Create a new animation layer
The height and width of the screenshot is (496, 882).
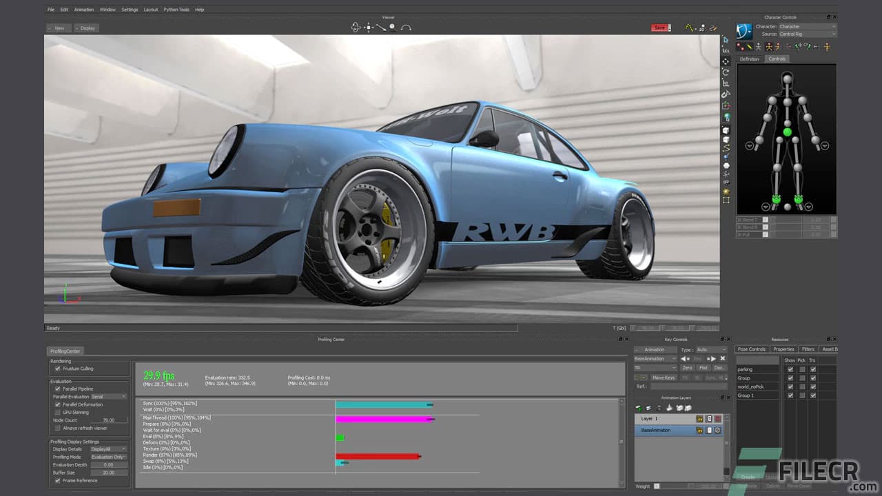point(639,408)
